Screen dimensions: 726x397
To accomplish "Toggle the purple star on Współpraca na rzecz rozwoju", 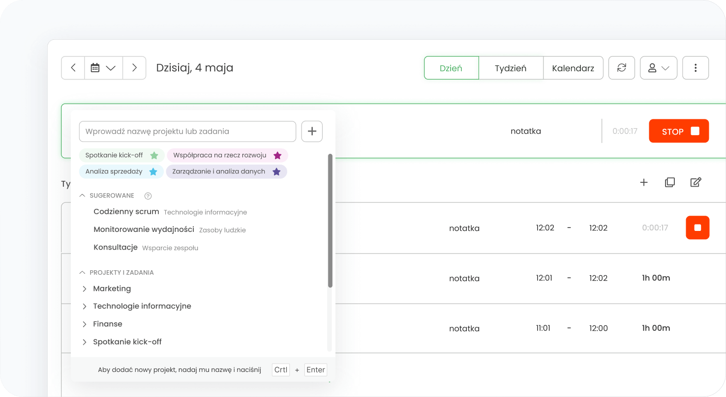I will (x=277, y=155).
